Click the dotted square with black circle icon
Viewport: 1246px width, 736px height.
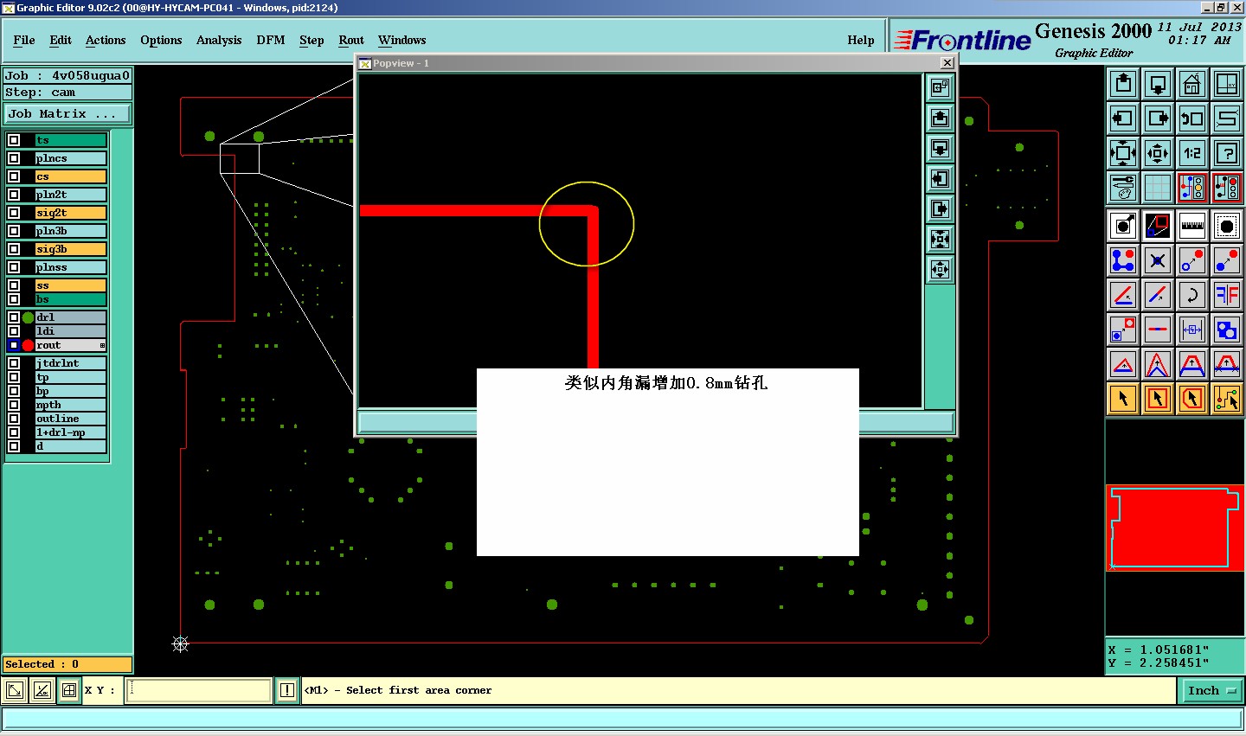(1227, 226)
